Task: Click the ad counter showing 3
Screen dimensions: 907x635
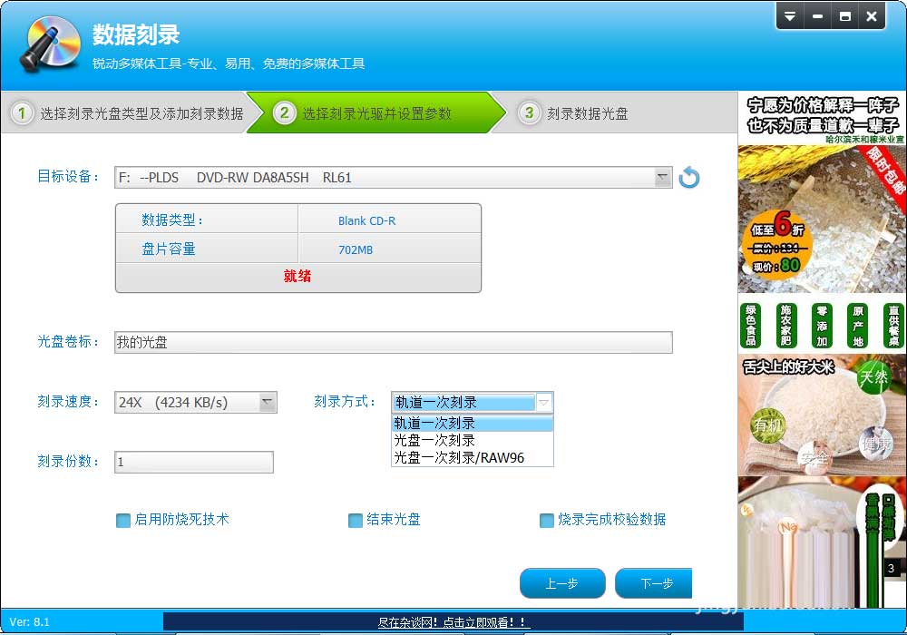Action: [x=892, y=569]
